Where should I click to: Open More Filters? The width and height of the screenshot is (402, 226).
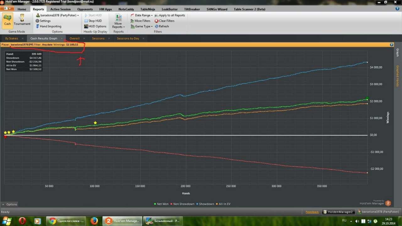[x=140, y=21]
